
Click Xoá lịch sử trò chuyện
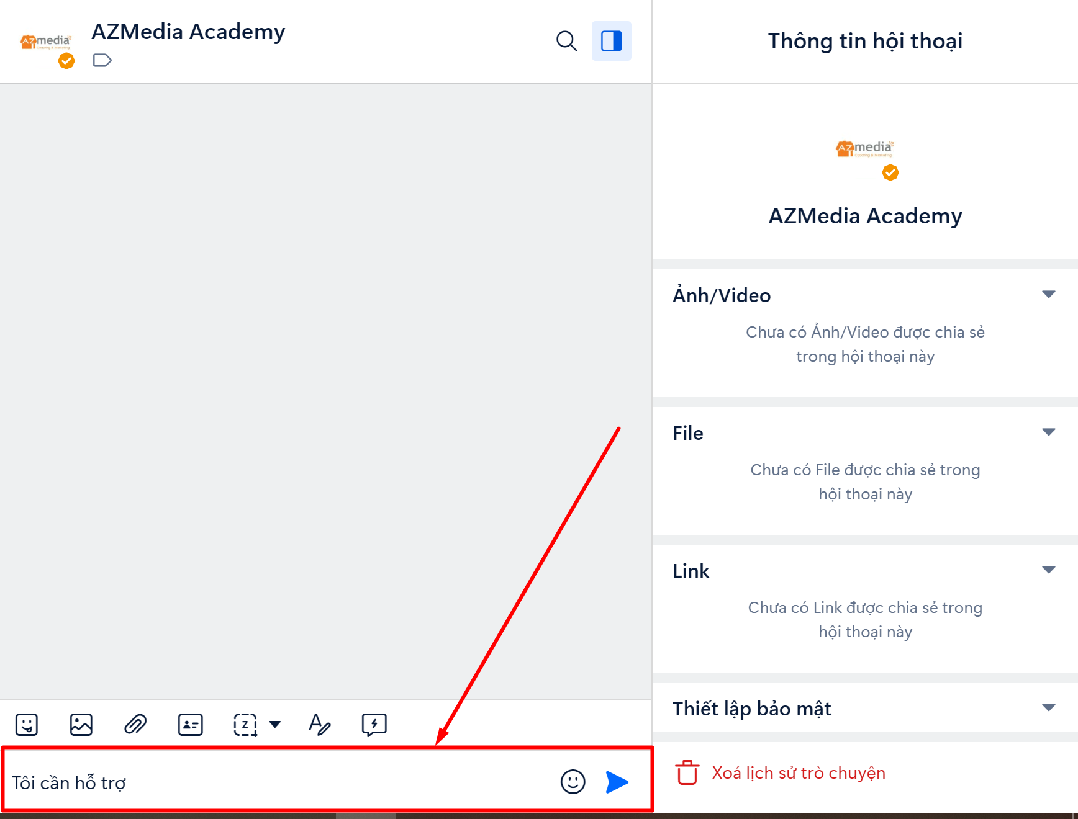click(x=798, y=773)
